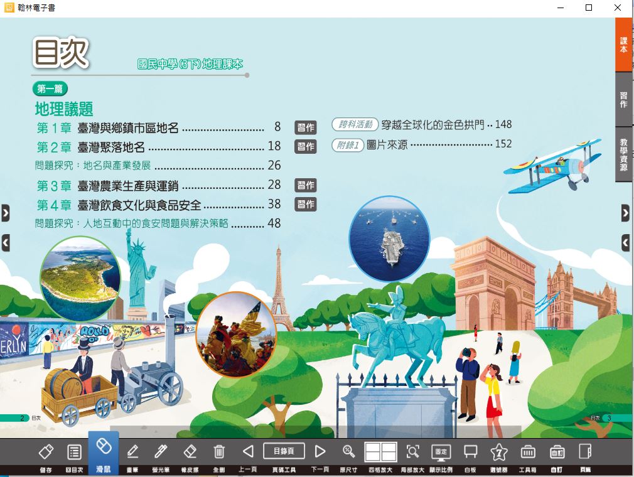
Task: Click the 儲存 (save) icon in the toolbar
Action: (x=45, y=452)
